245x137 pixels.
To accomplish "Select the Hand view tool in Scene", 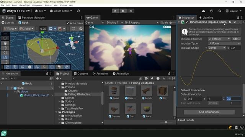I will pos(5,43).
